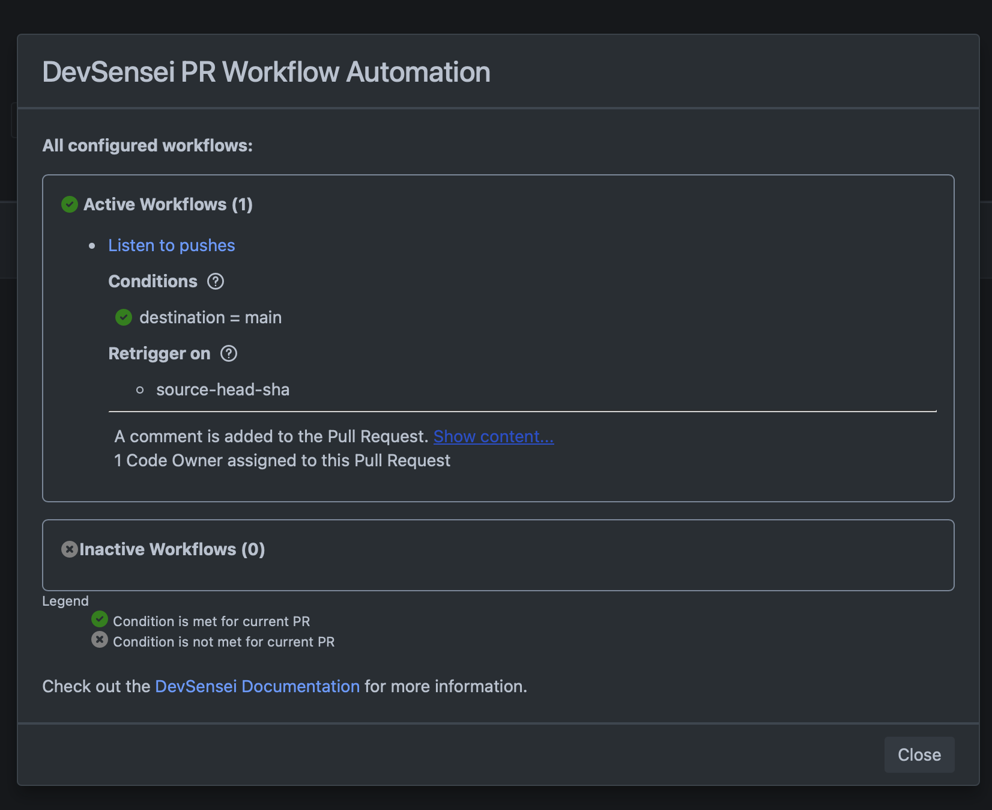Select the legend's green check mark icon
The image size is (992, 810).
tap(100, 620)
